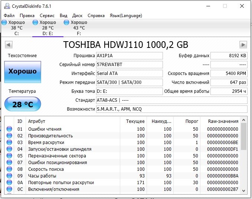Close the CrystalDiskInfo window

click(242, 6)
